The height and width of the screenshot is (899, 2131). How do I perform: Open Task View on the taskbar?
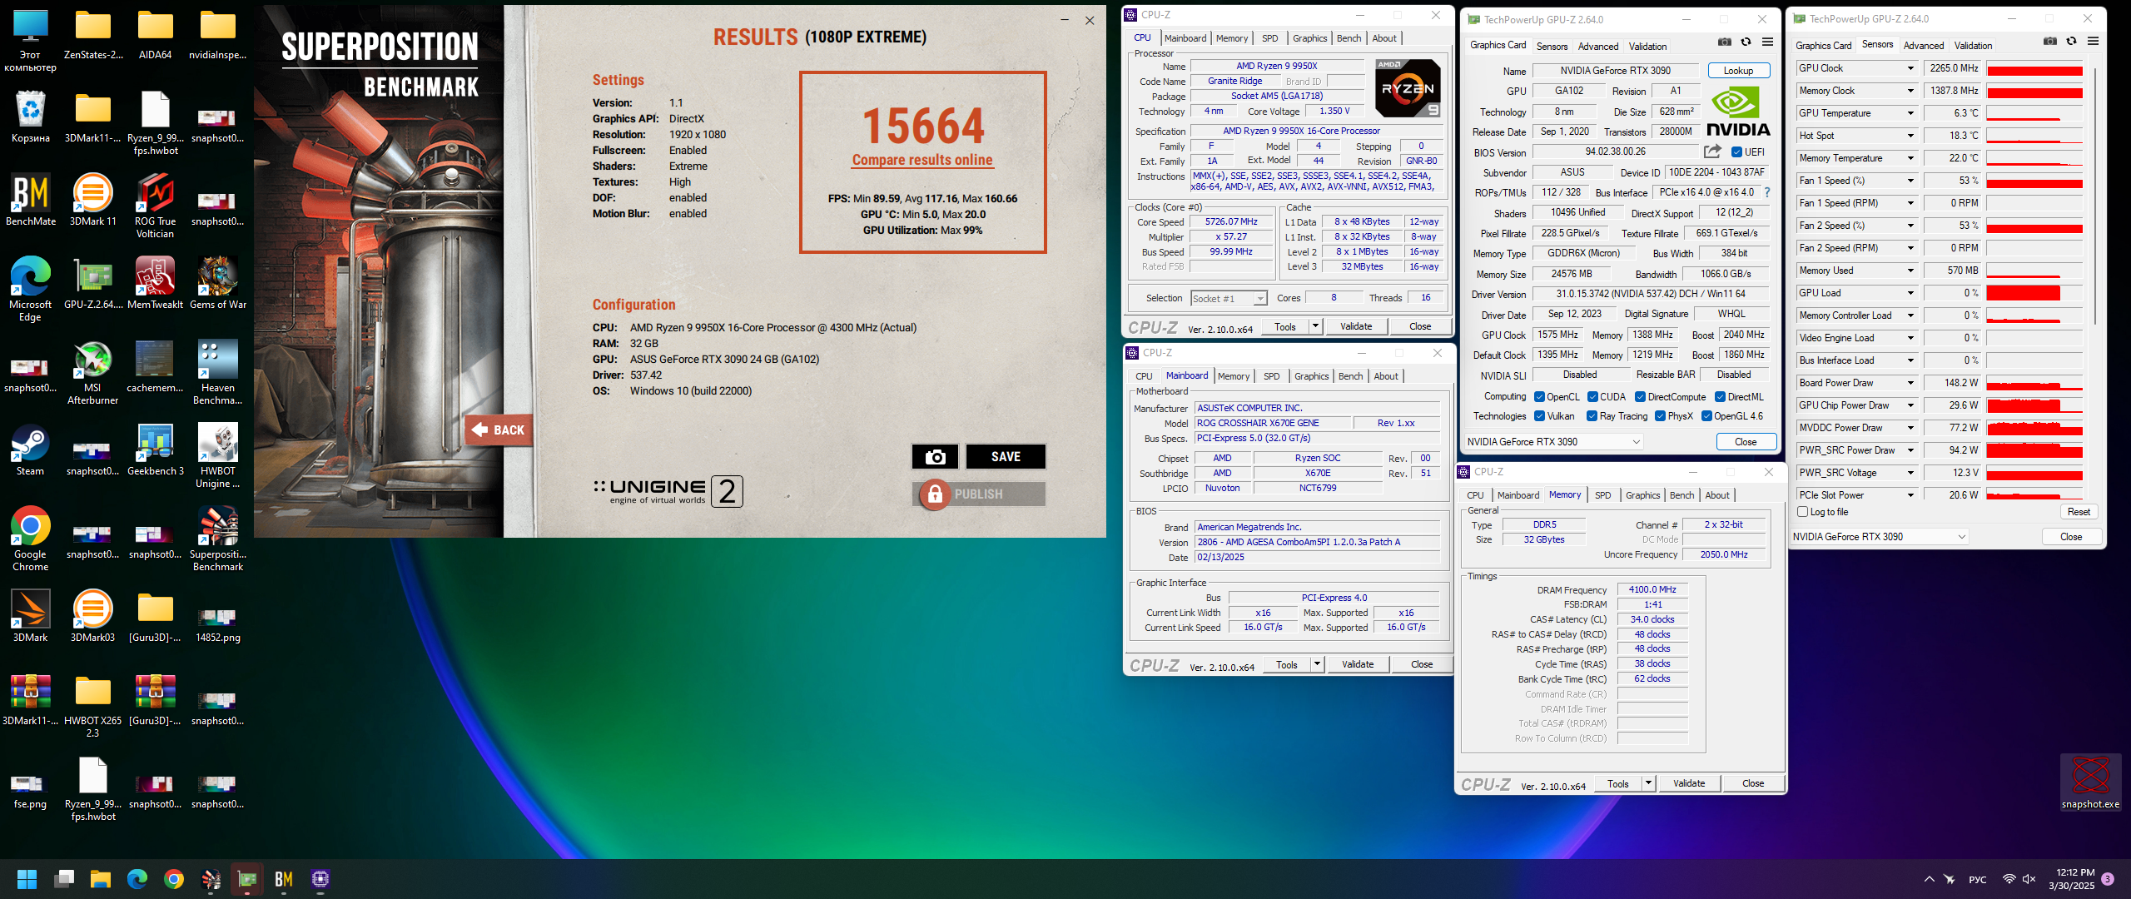(64, 879)
